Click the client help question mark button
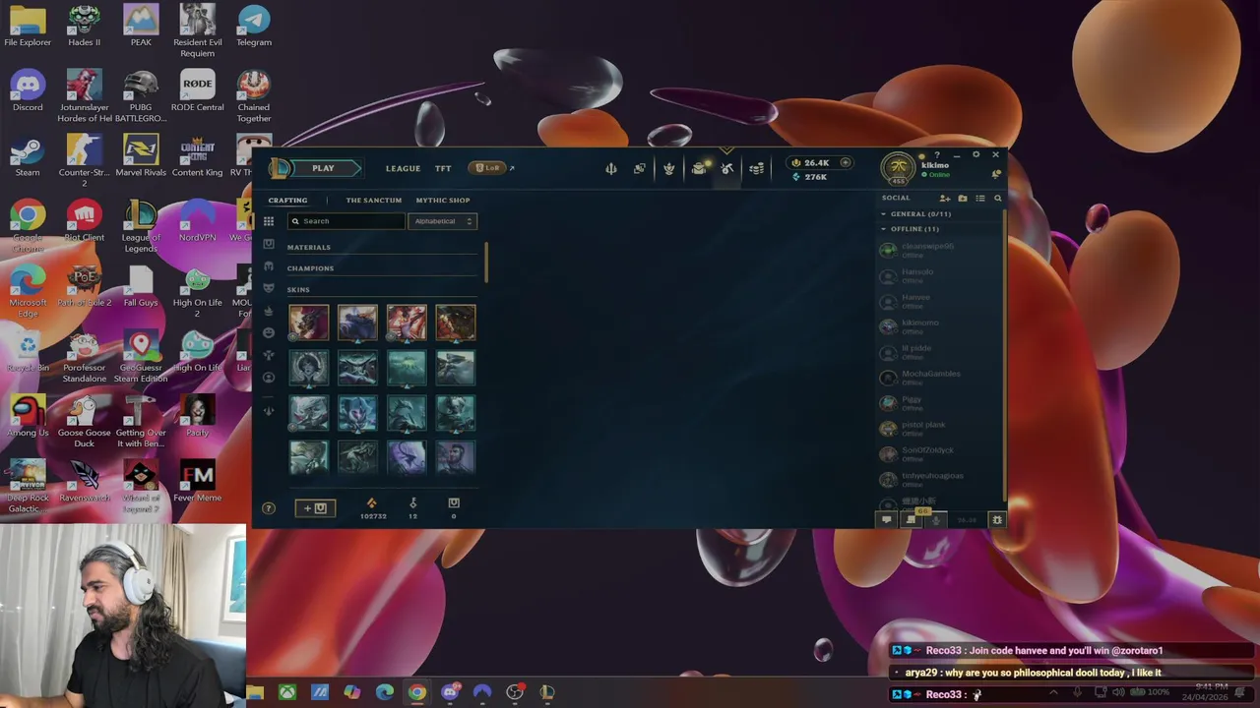 tap(937, 154)
